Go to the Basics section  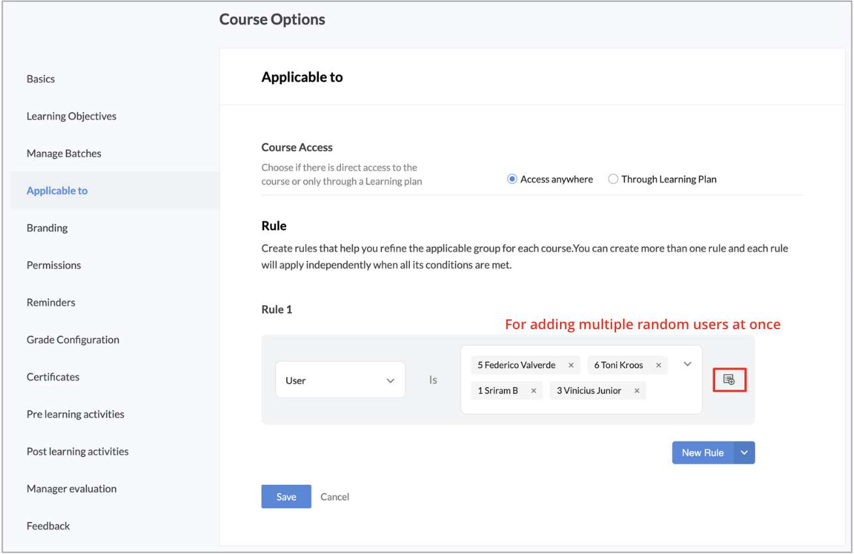point(41,79)
